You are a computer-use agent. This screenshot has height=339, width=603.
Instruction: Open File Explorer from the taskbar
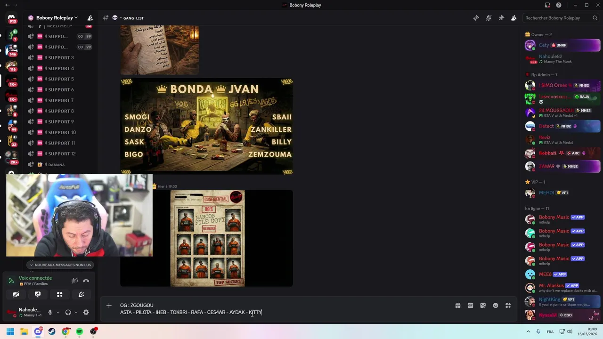pyautogui.click(x=24, y=331)
